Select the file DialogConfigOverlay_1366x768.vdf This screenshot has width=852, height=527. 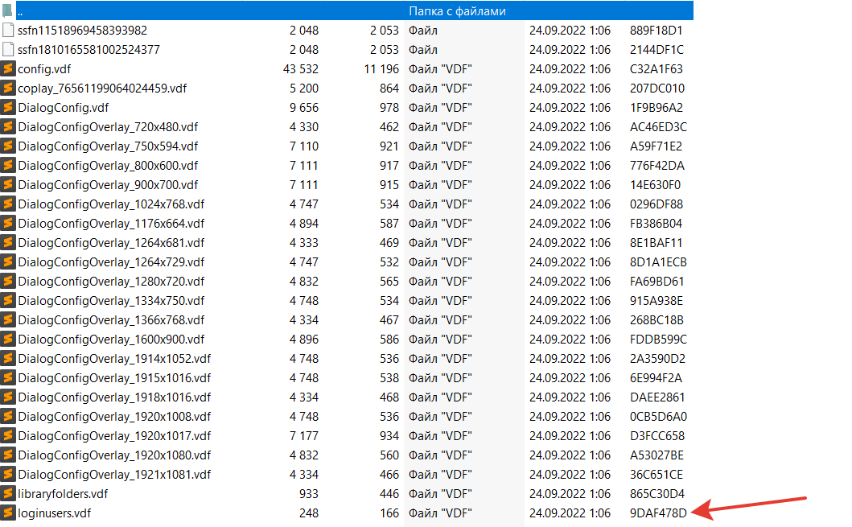point(111,320)
